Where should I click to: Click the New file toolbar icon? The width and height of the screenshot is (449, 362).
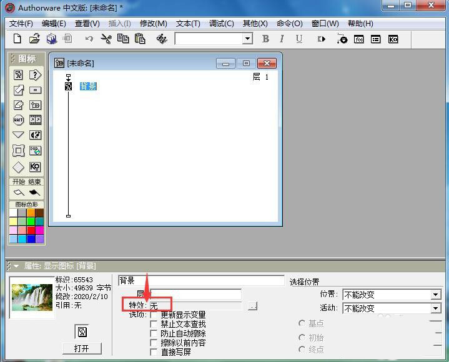17,39
